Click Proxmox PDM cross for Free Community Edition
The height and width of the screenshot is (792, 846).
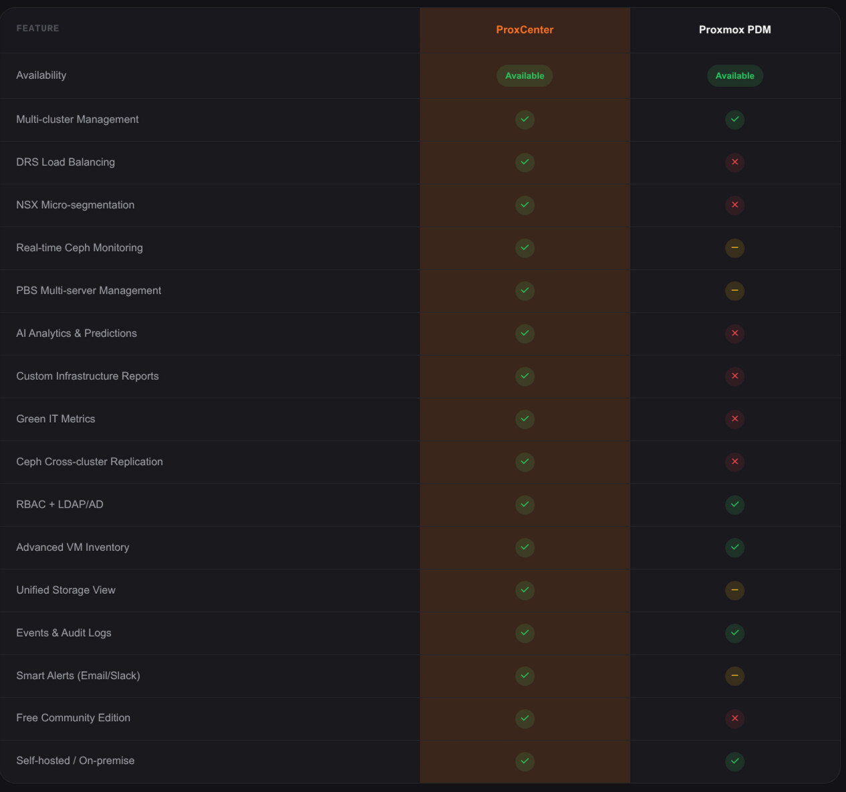tap(734, 718)
